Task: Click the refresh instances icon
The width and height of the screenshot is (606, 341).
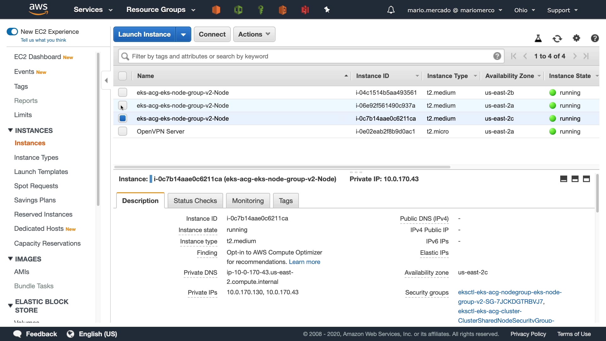Action: point(557,39)
